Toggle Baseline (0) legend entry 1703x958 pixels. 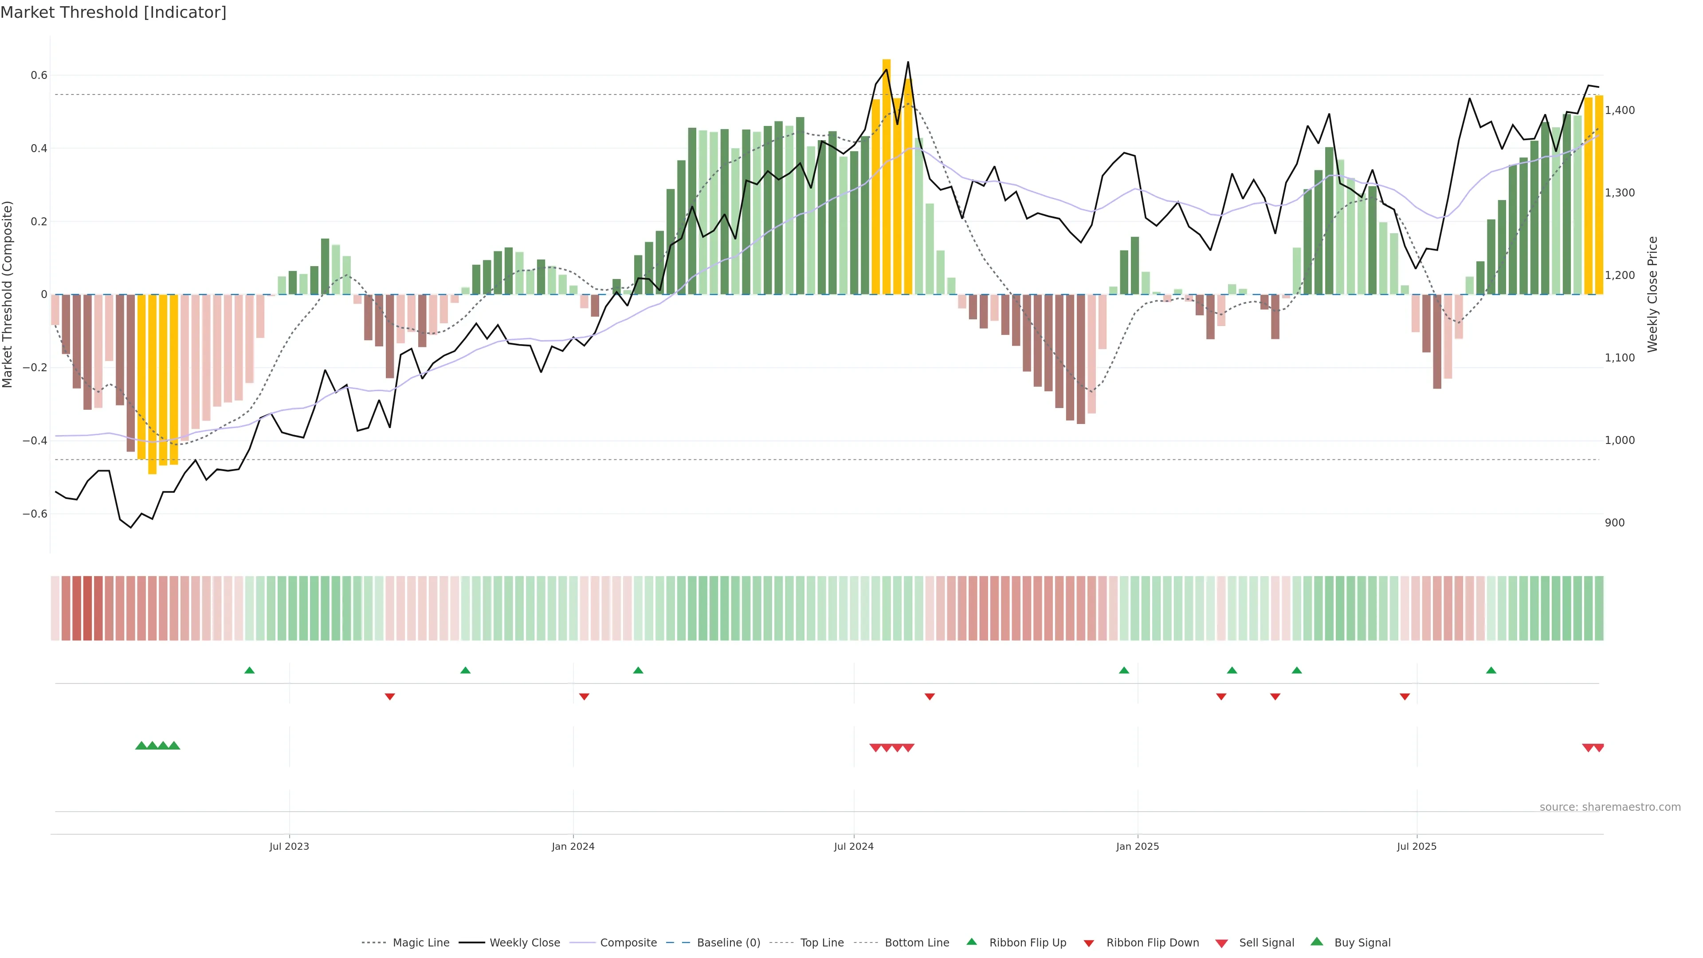pos(728,943)
